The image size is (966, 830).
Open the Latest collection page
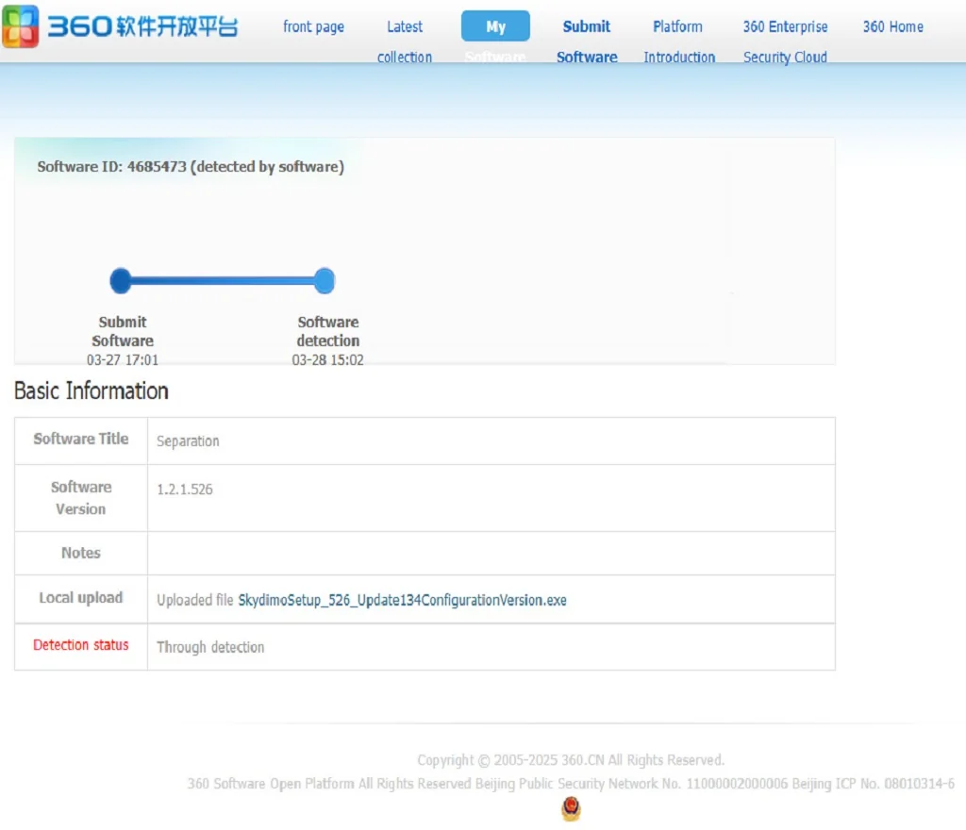pos(404,41)
